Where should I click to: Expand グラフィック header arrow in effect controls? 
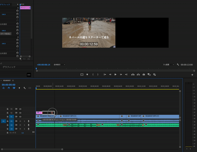[18, 4]
